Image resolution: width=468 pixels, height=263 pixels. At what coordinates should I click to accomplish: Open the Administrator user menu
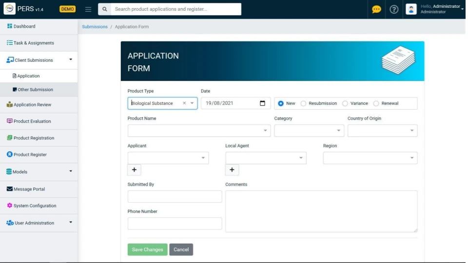click(442, 9)
